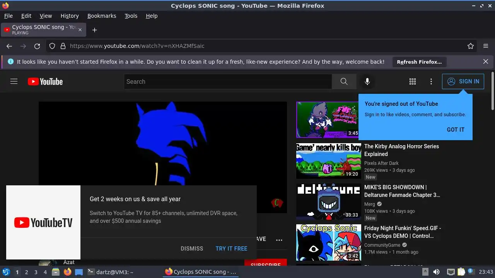Open the YouTube hamburger guide menu
The width and height of the screenshot is (495, 278).
14,81
